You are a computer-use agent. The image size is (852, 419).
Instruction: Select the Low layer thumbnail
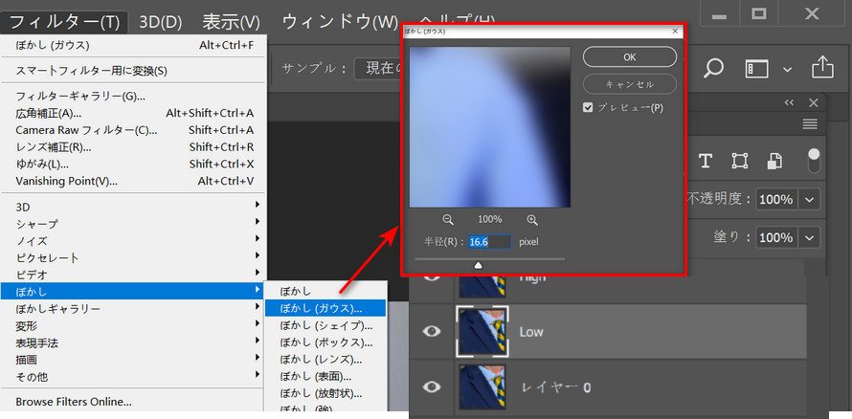[x=482, y=331]
